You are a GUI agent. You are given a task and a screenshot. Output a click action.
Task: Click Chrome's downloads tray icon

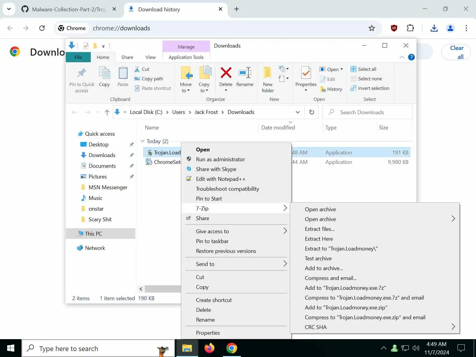pos(434,28)
